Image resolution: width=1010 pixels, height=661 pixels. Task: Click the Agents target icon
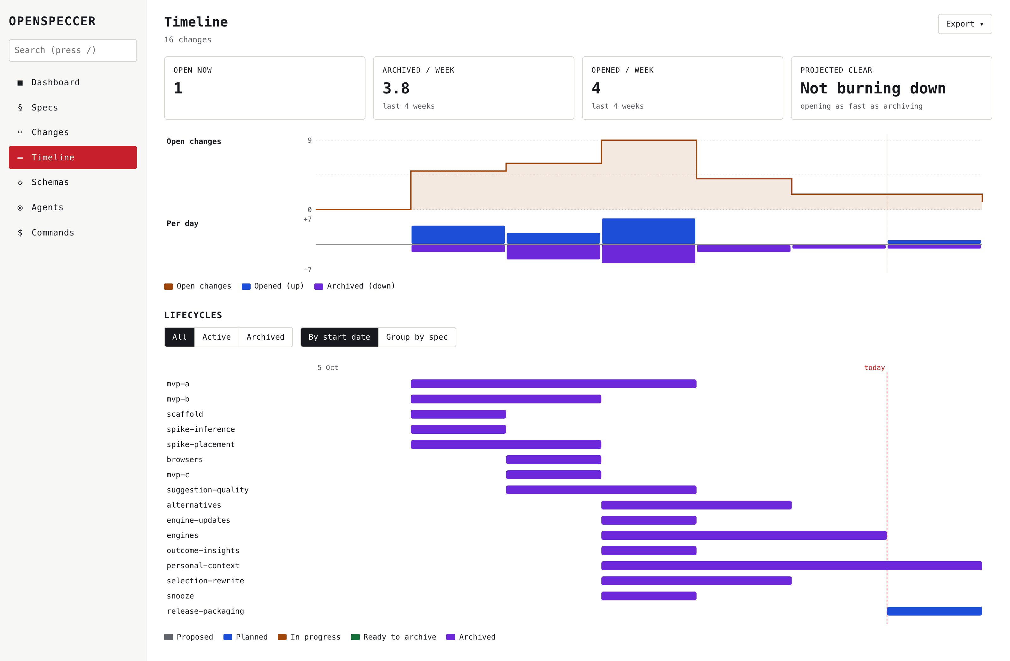click(20, 208)
